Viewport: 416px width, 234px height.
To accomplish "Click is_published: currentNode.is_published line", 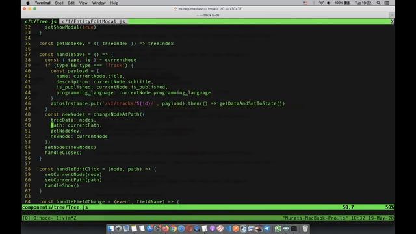I will (112, 87).
